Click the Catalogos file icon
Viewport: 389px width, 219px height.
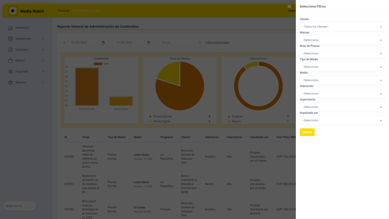click(10, 50)
